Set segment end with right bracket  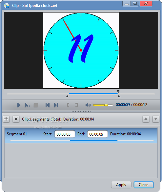[x=76, y=105]
